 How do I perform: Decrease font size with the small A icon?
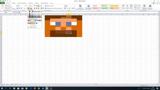click(x=32, y=6)
